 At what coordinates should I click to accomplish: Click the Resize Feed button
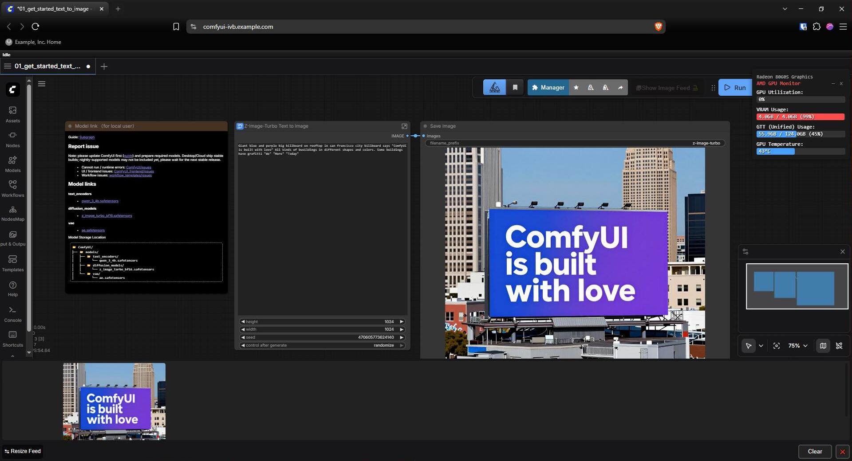pyautogui.click(x=23, y=451)
